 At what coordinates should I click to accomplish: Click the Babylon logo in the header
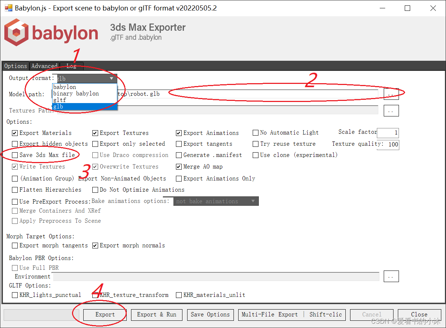pyautogui.click(x=51, y=33)
